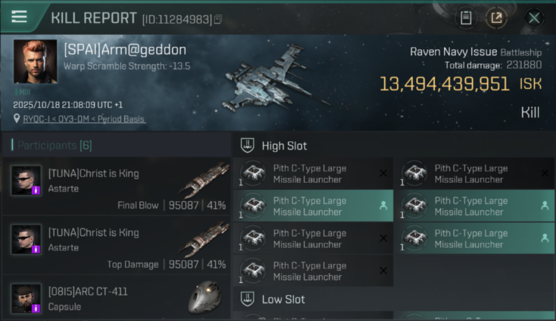Click dropped launcher's person icon, left column

[383, 206]
